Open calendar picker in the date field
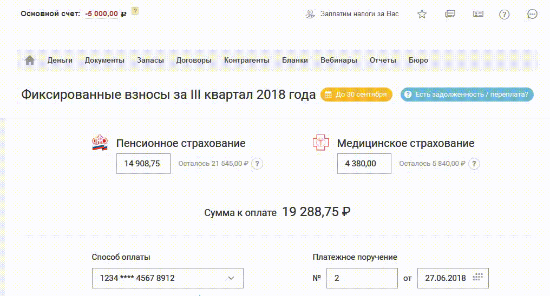 (x=477, y=278)
